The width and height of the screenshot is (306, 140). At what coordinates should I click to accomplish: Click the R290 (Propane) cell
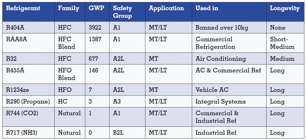tap(28, 102)
